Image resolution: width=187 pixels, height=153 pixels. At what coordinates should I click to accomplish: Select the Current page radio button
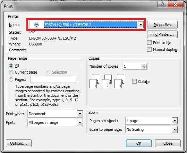(11, 72)
